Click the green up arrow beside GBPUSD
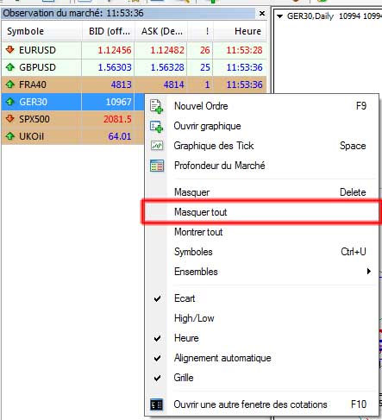The image size is (382, 420). (10, 67)
